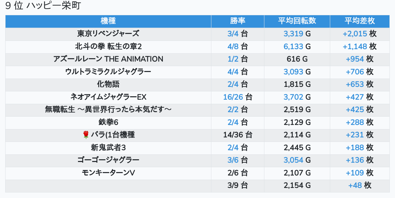
Task: Click the 3/4 win rate value
Action: tap(233, 34)
